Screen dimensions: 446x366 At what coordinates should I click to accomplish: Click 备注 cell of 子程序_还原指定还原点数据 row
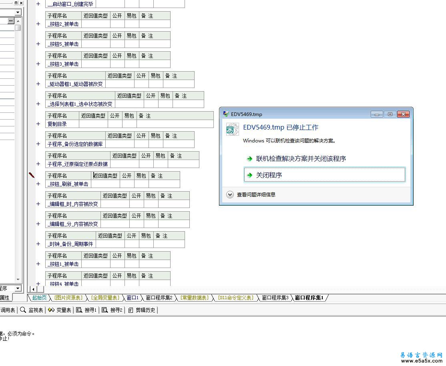[183, 164]
